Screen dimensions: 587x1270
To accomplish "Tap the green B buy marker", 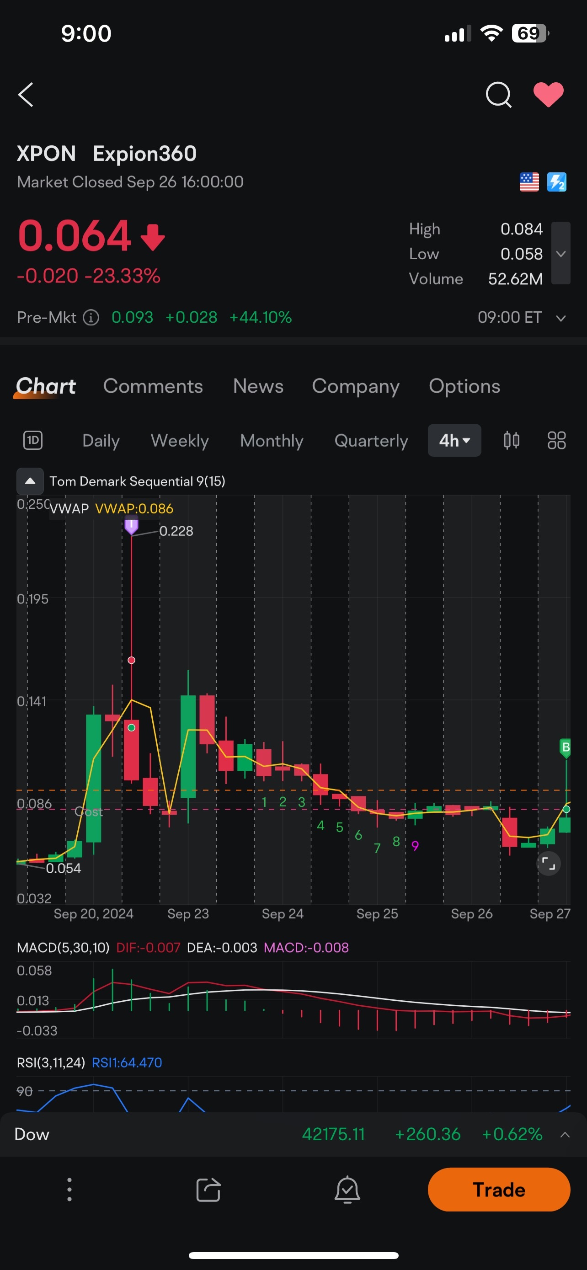I will point(566,747).
